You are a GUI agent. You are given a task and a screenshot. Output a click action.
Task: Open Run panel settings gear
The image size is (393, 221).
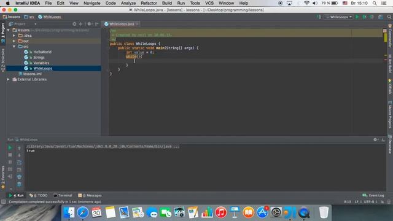pos(375,139)
